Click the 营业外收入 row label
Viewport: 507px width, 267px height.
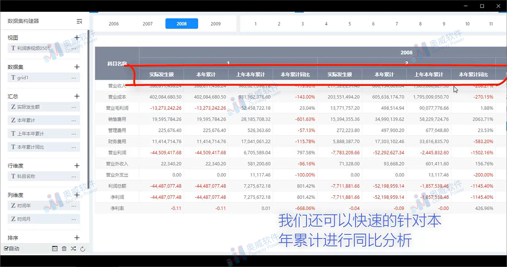pos(117,163)
